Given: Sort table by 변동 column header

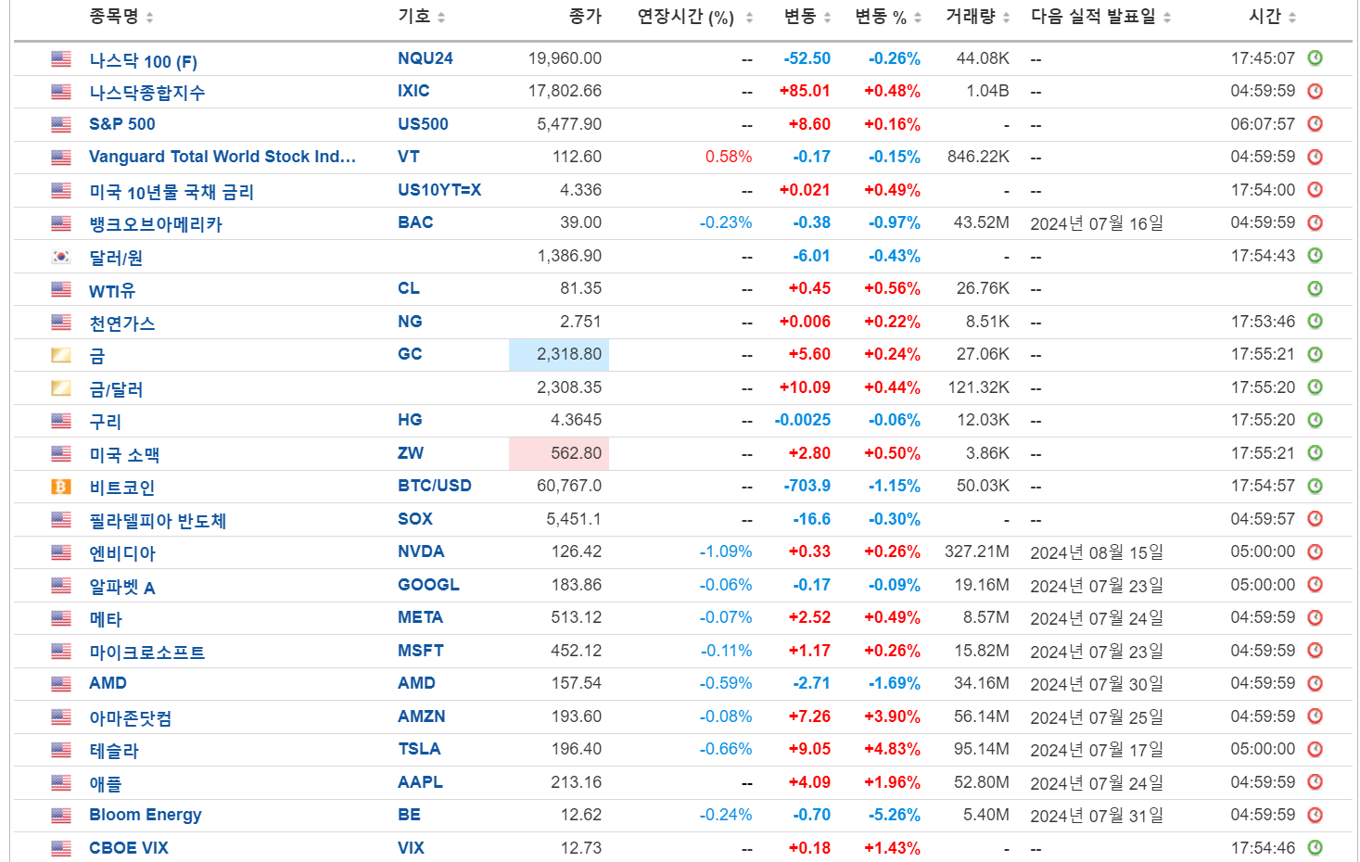Looking at the screenshot, I should [807, 17].
